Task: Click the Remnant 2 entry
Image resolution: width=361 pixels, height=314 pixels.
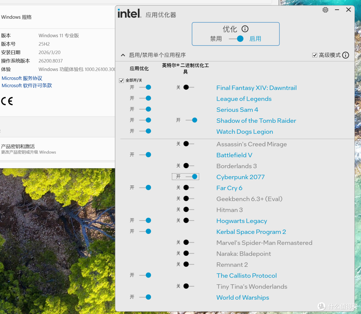Action: point(232,265)
